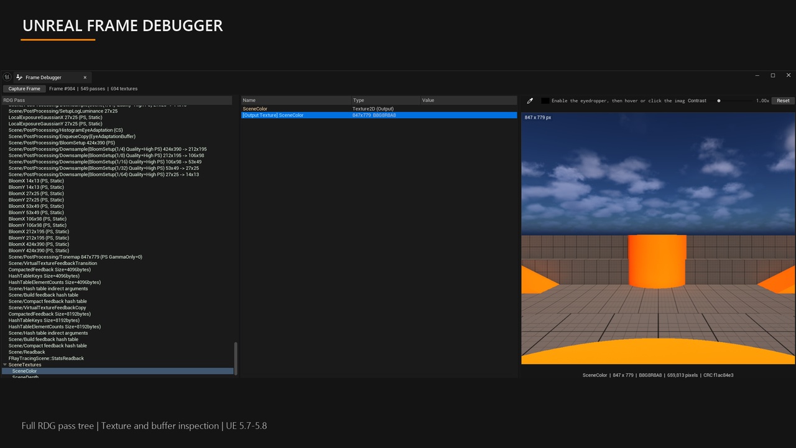Click the 1.00x contrast value
The height and width of the screenshot is (448, 796).
point(762,101)
